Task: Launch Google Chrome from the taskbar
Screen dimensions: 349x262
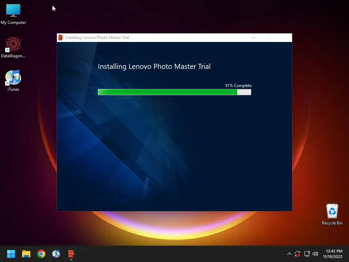Action: pos(41,254)
